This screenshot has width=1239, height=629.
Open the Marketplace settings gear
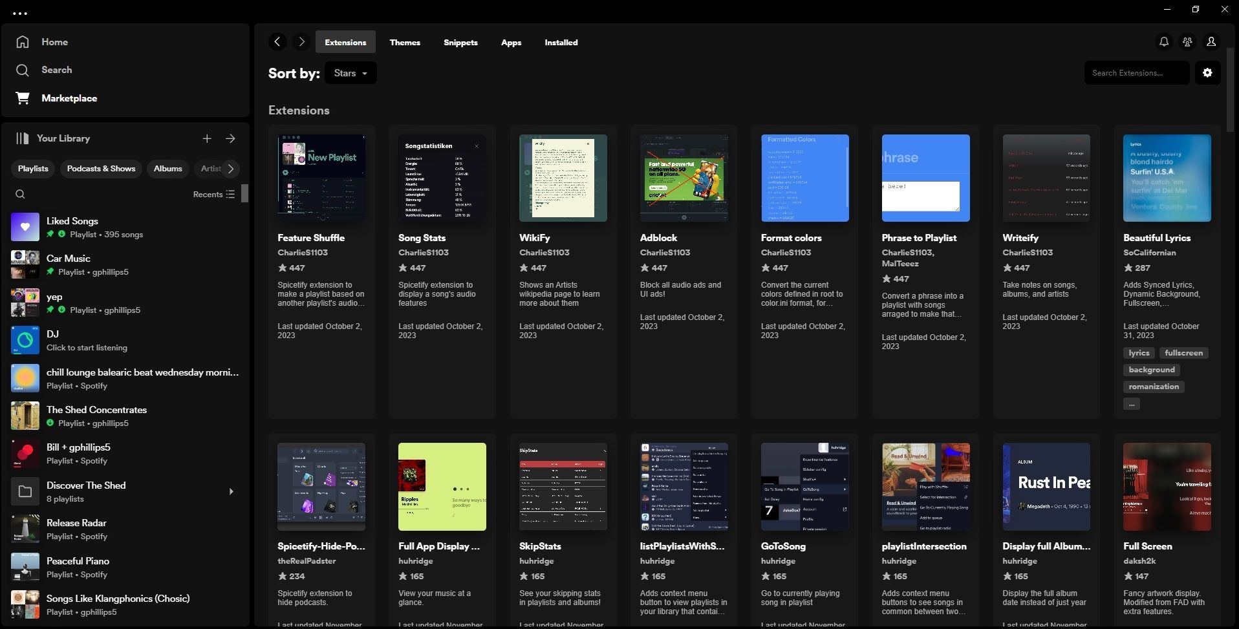point(1207,72)
